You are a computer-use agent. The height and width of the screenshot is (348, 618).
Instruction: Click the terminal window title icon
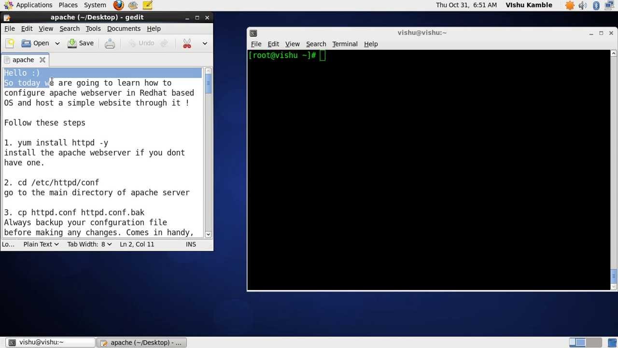(253, 33)
